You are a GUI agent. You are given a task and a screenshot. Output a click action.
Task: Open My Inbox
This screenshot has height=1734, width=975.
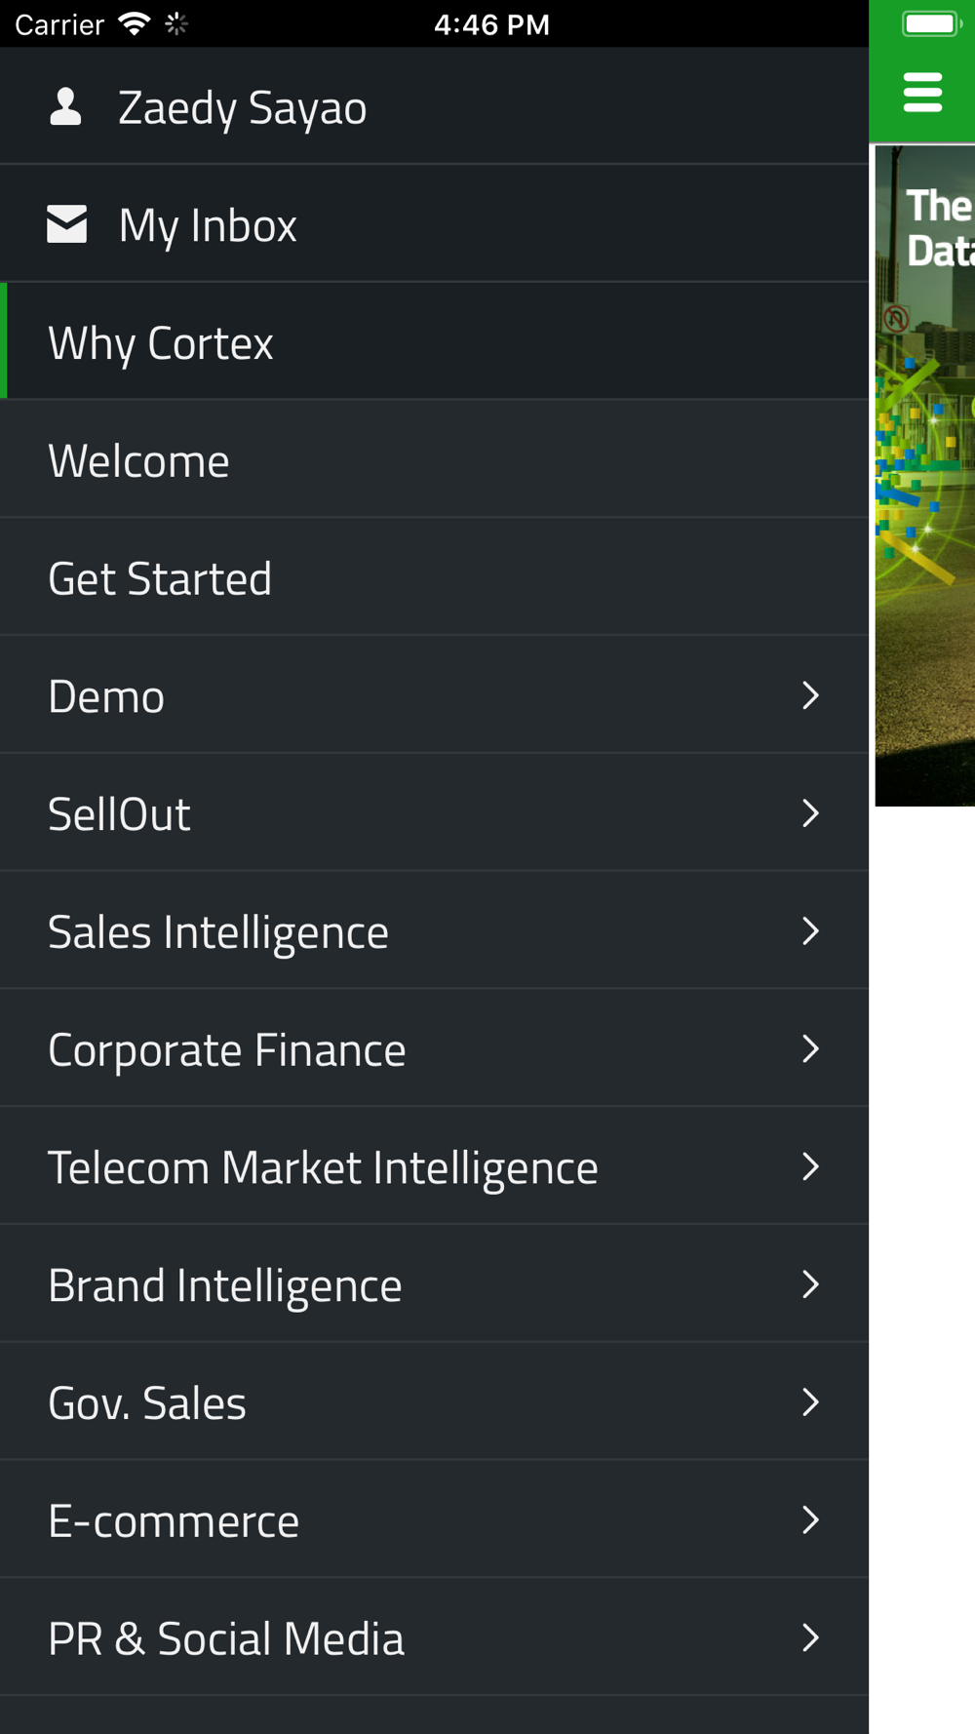(x=207, y=225)
